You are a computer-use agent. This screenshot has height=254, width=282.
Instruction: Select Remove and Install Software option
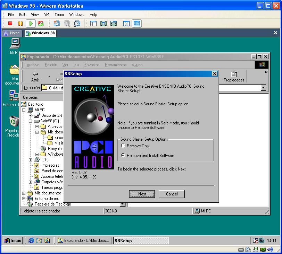[123, 156]
